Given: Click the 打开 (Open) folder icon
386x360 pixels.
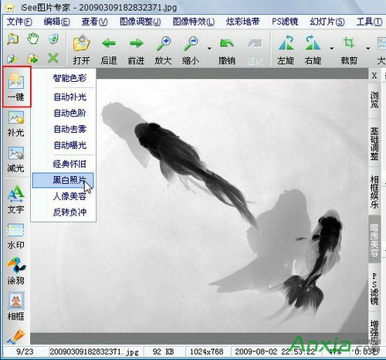Looking at the screenshot, I should 81,43.
